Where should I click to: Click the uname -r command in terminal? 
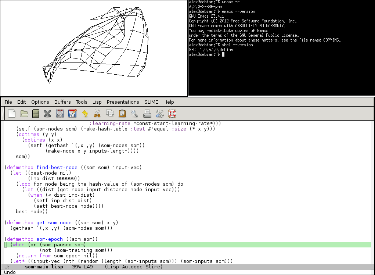pyautogui.click(x=231, y=2)
